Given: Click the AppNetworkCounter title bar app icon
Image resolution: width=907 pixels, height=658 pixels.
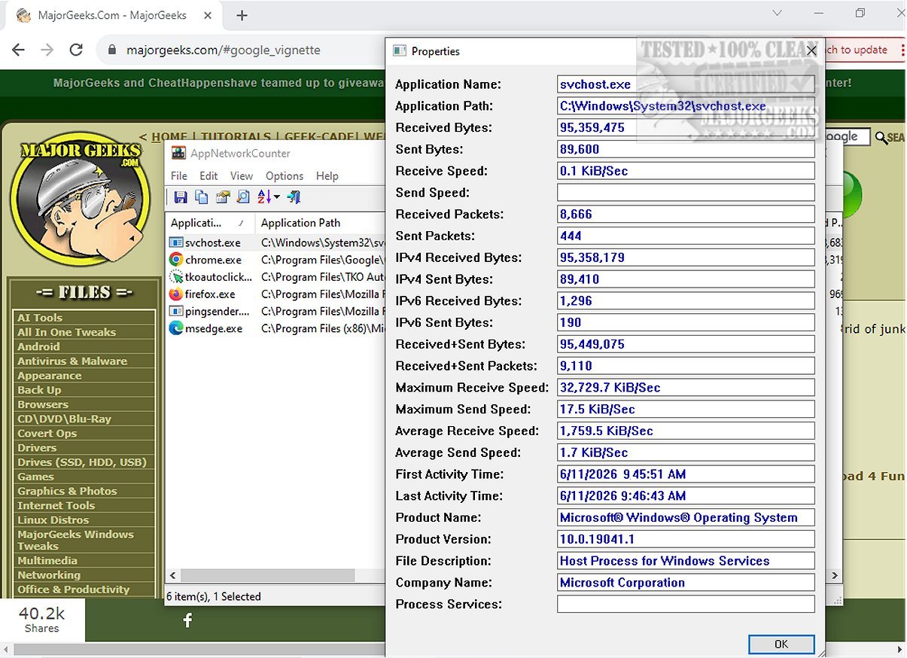Looking at the screenshot, I should [x=178, y=153].
